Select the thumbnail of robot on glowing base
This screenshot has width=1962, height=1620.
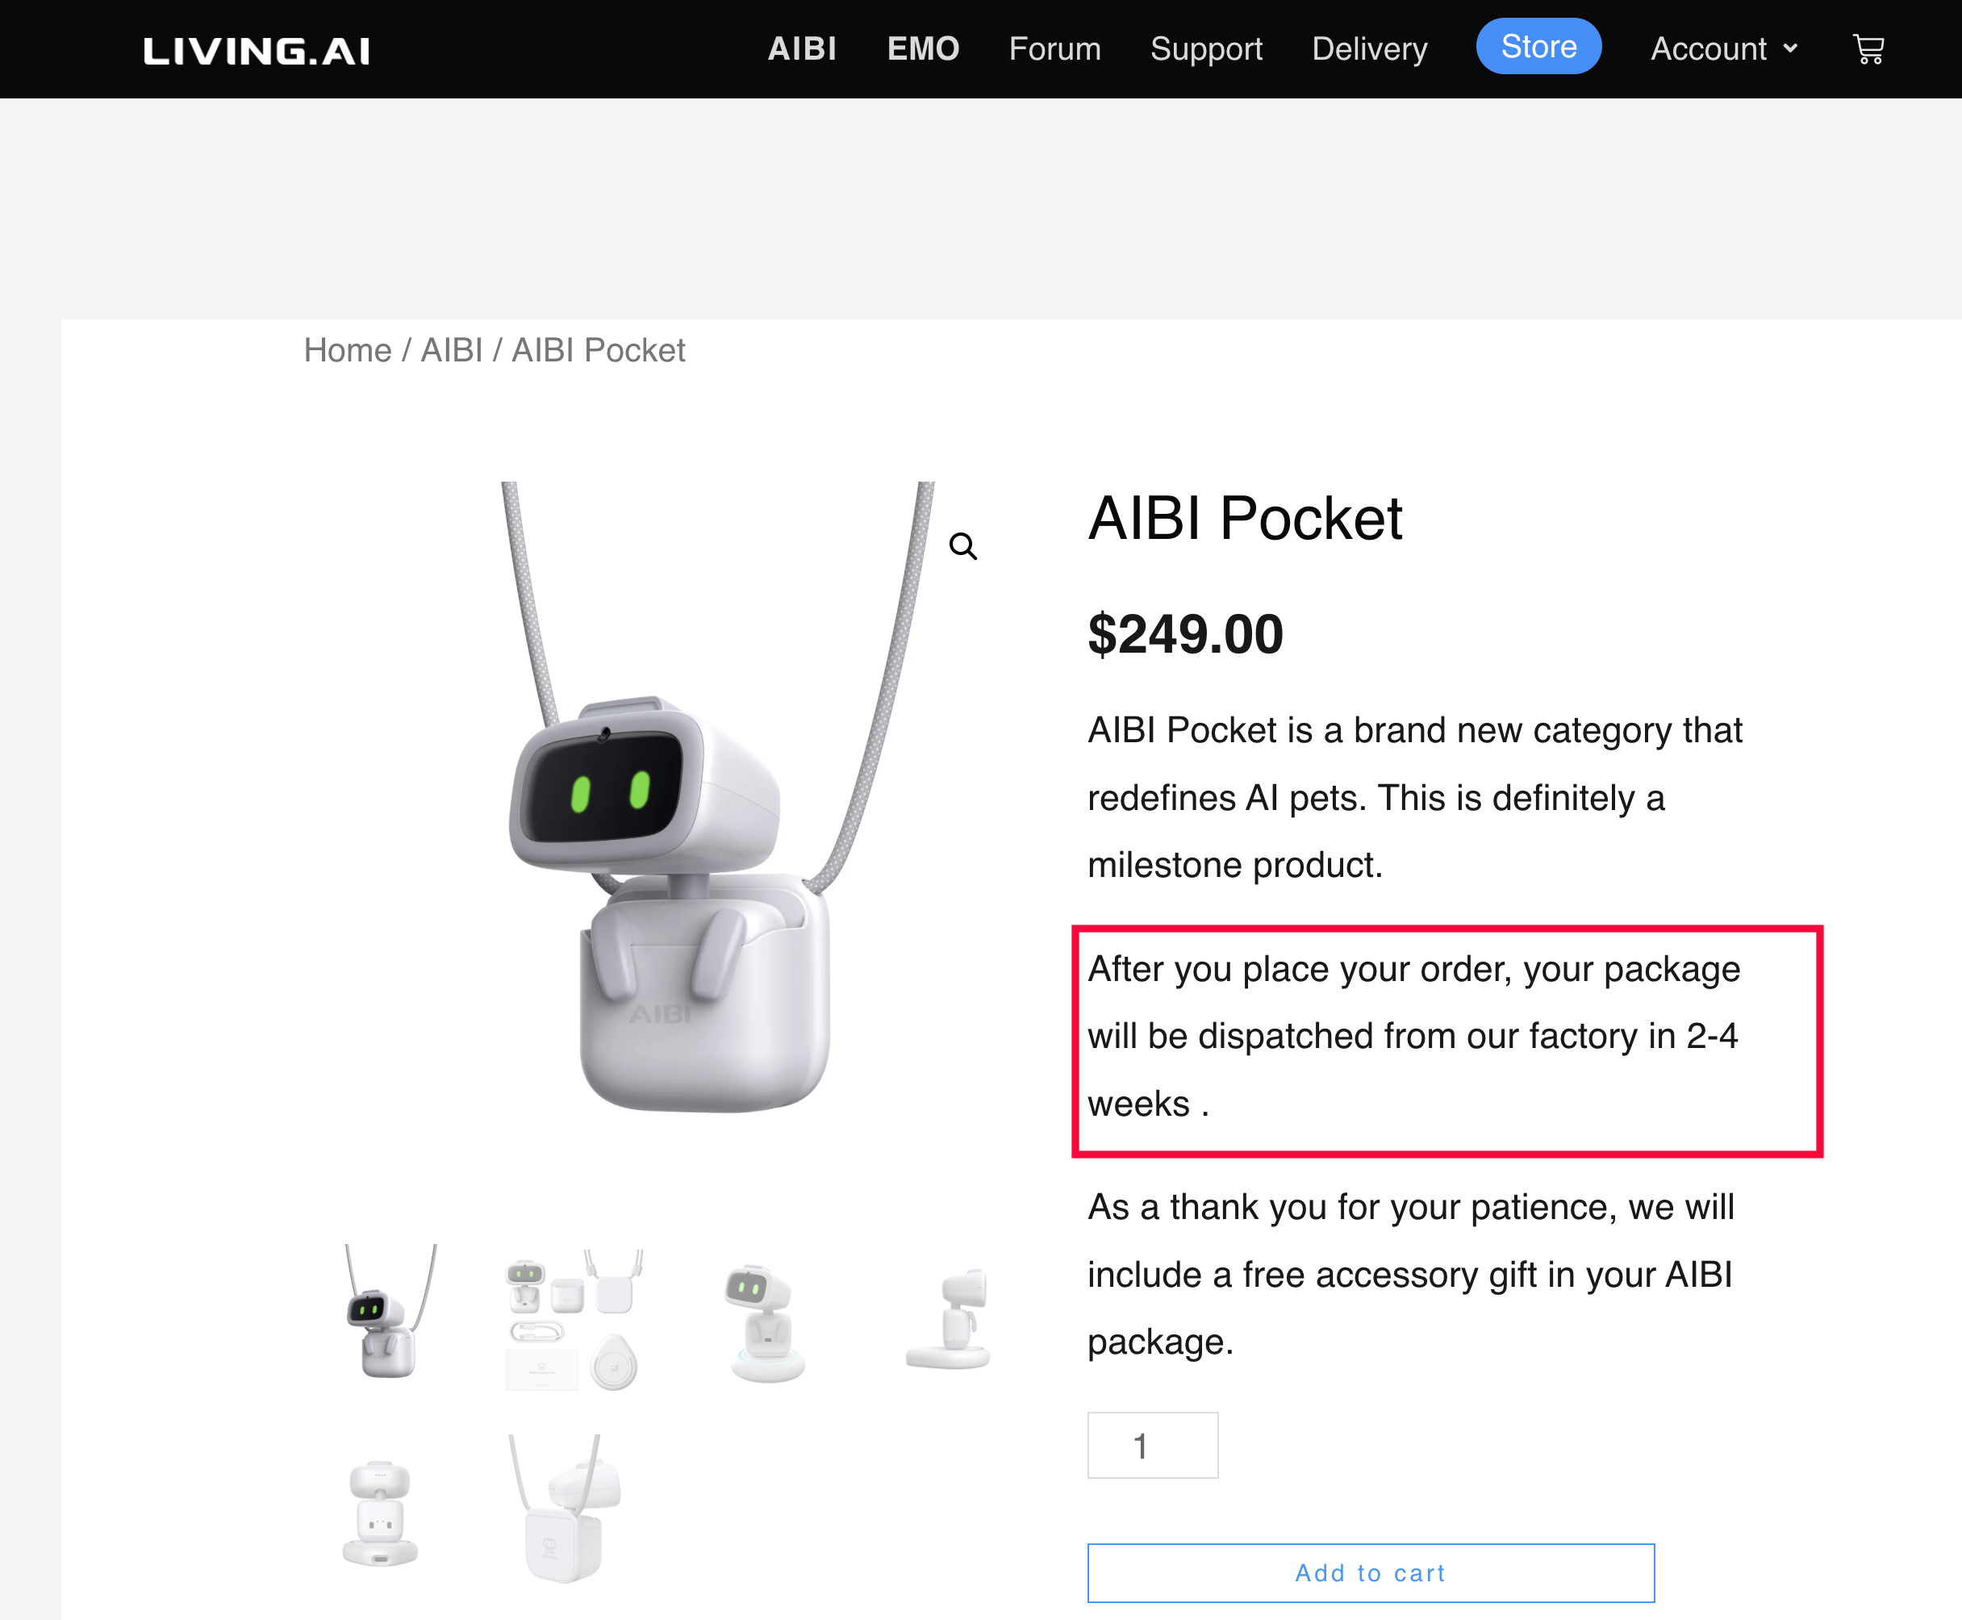[x=764, y=1321]
